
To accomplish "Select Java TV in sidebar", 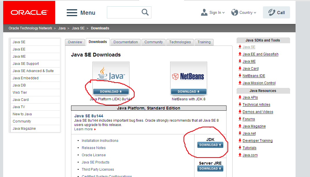I will (x=35, y=107).
